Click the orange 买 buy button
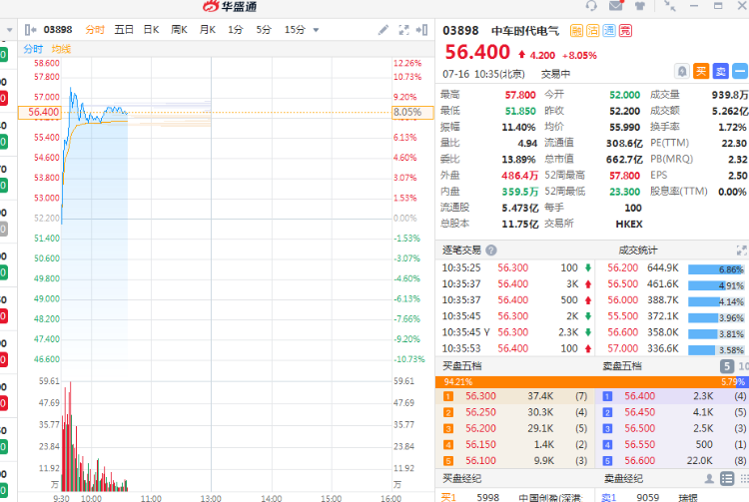Screen dimensions: 749x502 pyautogui.click(x=701, y=72)
